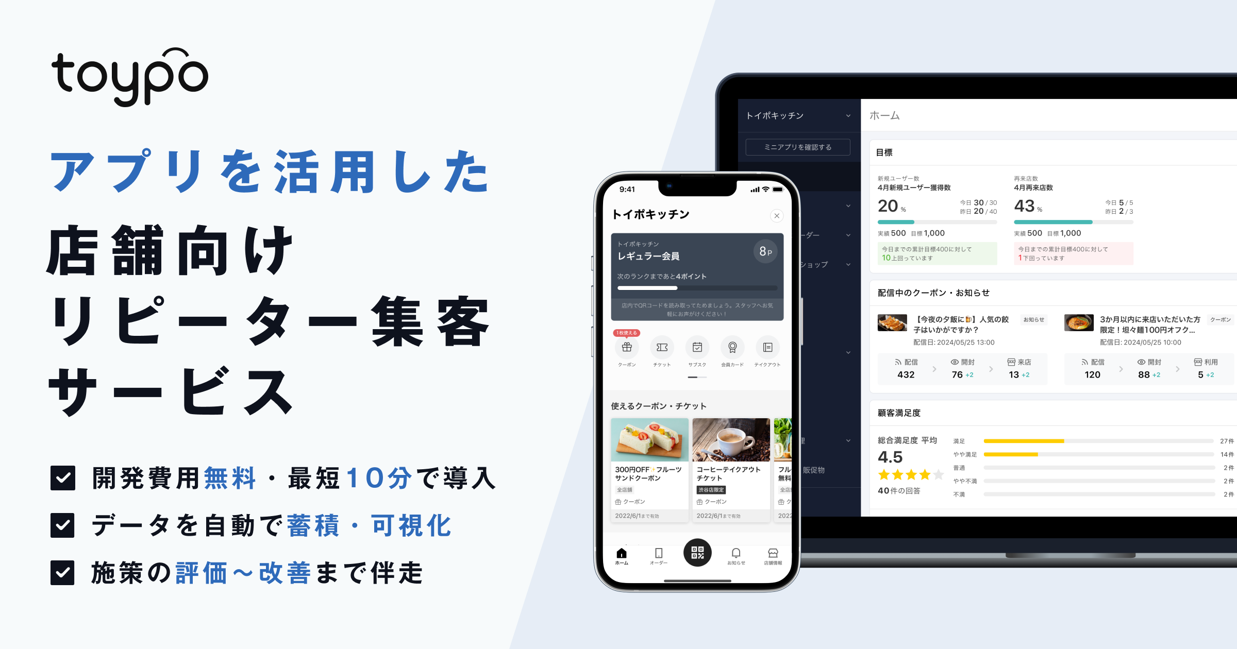Select the notification bell icon
1237x649 pixels.
pyautogui.click(x=735, y=553)
